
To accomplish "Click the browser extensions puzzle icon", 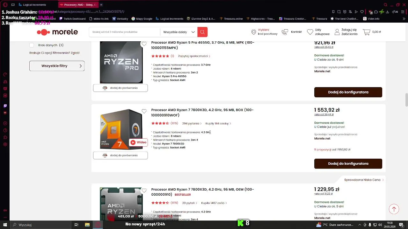I will point(376,12).
